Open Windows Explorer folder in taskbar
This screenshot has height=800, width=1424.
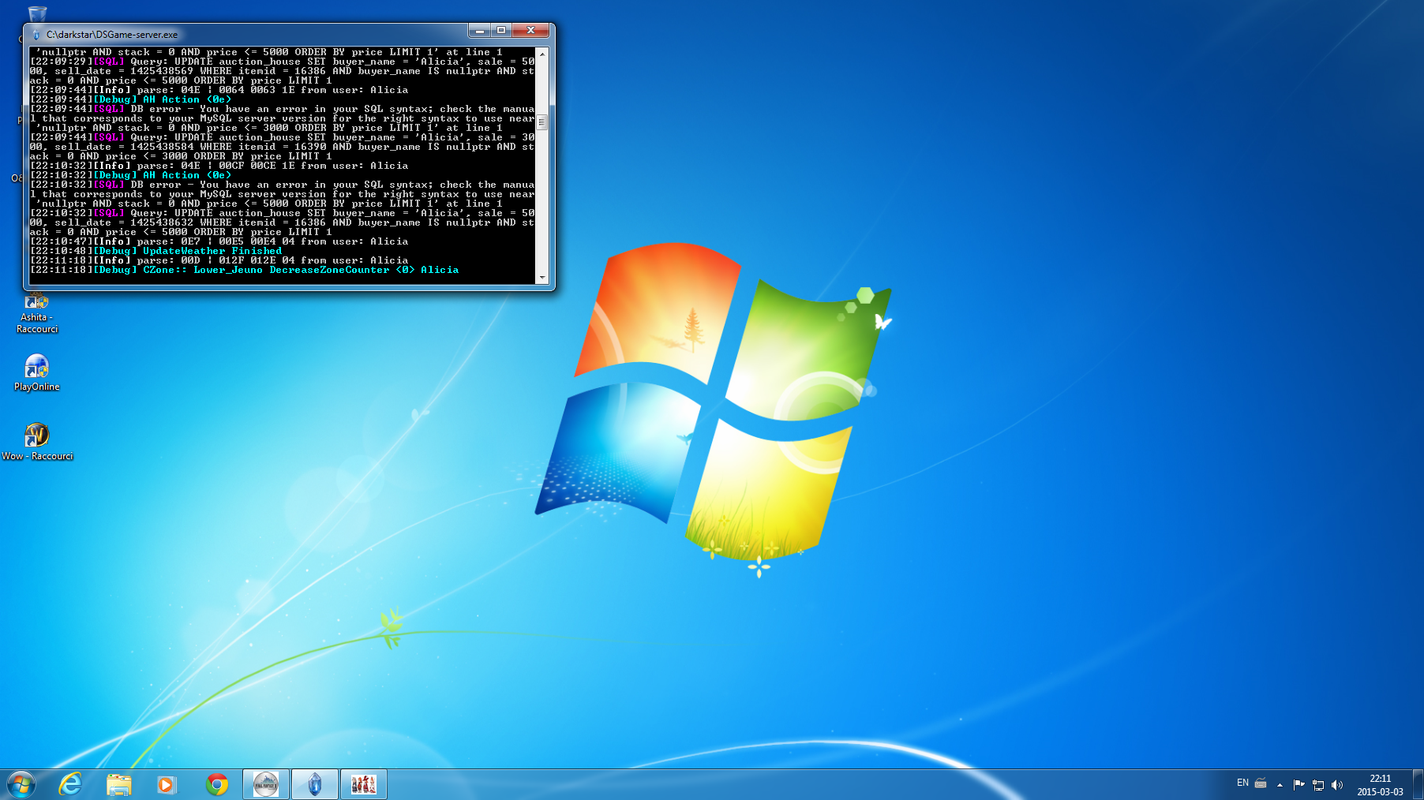click(x=119, y=784)
